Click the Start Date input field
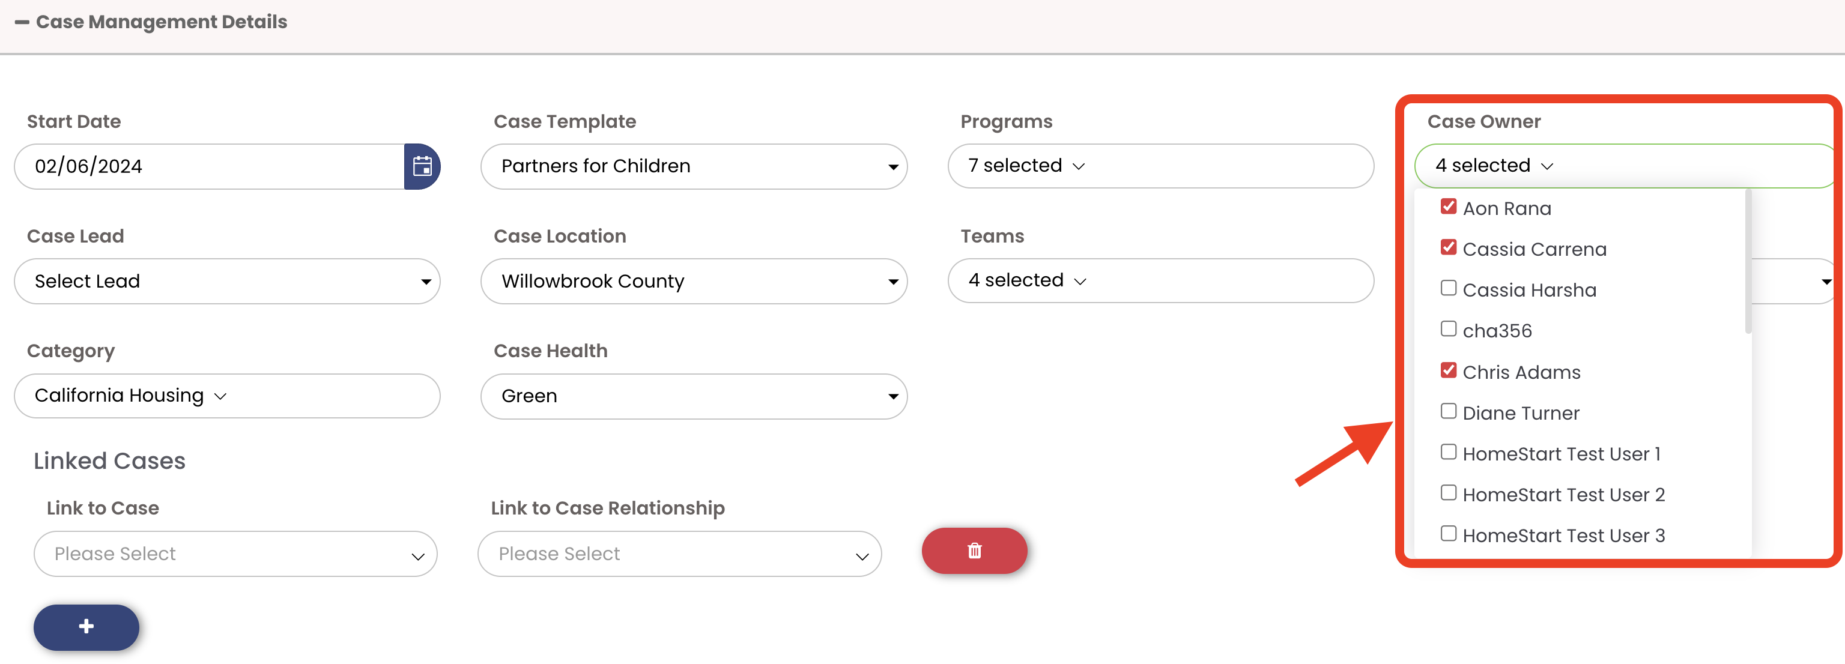 coord(209,166)
